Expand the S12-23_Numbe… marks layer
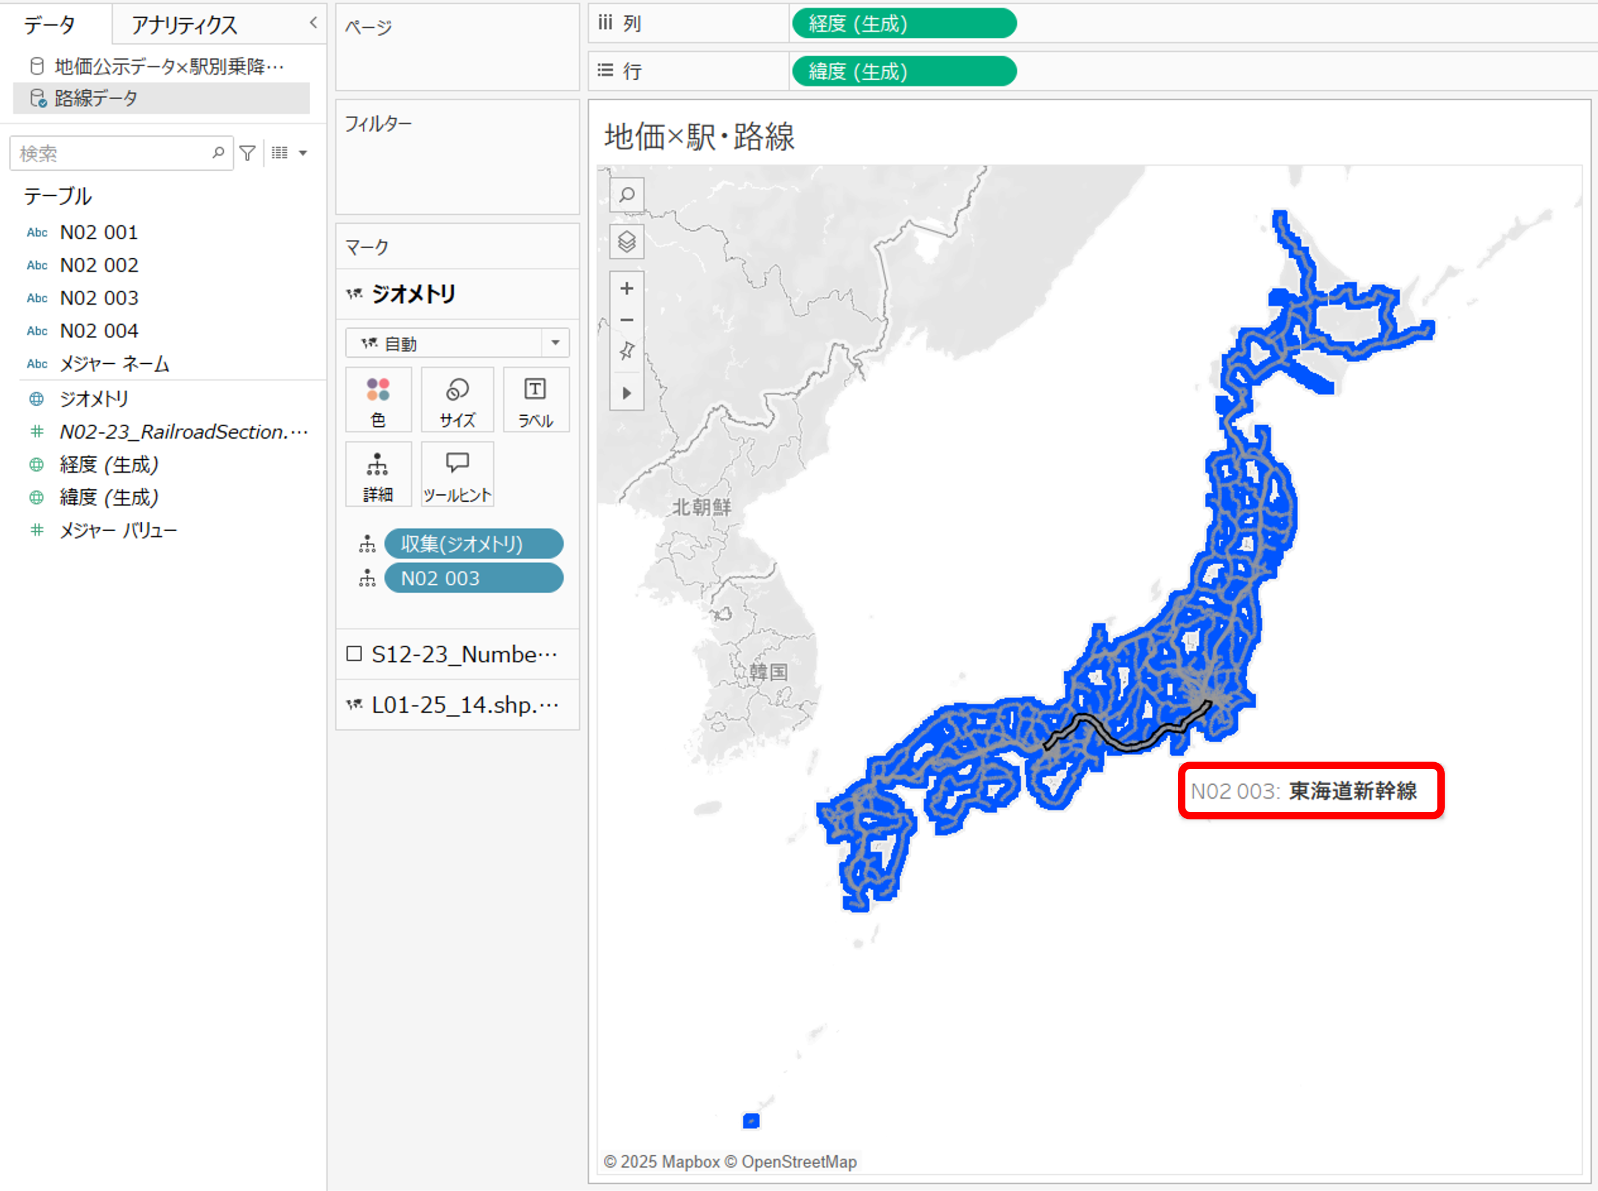This screenshot has width=1598, height=1191. click(457, 654)
